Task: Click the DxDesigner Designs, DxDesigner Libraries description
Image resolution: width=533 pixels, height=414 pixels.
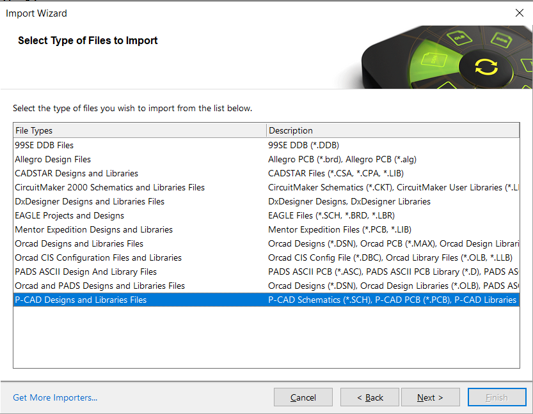Action: coord(349,202)
